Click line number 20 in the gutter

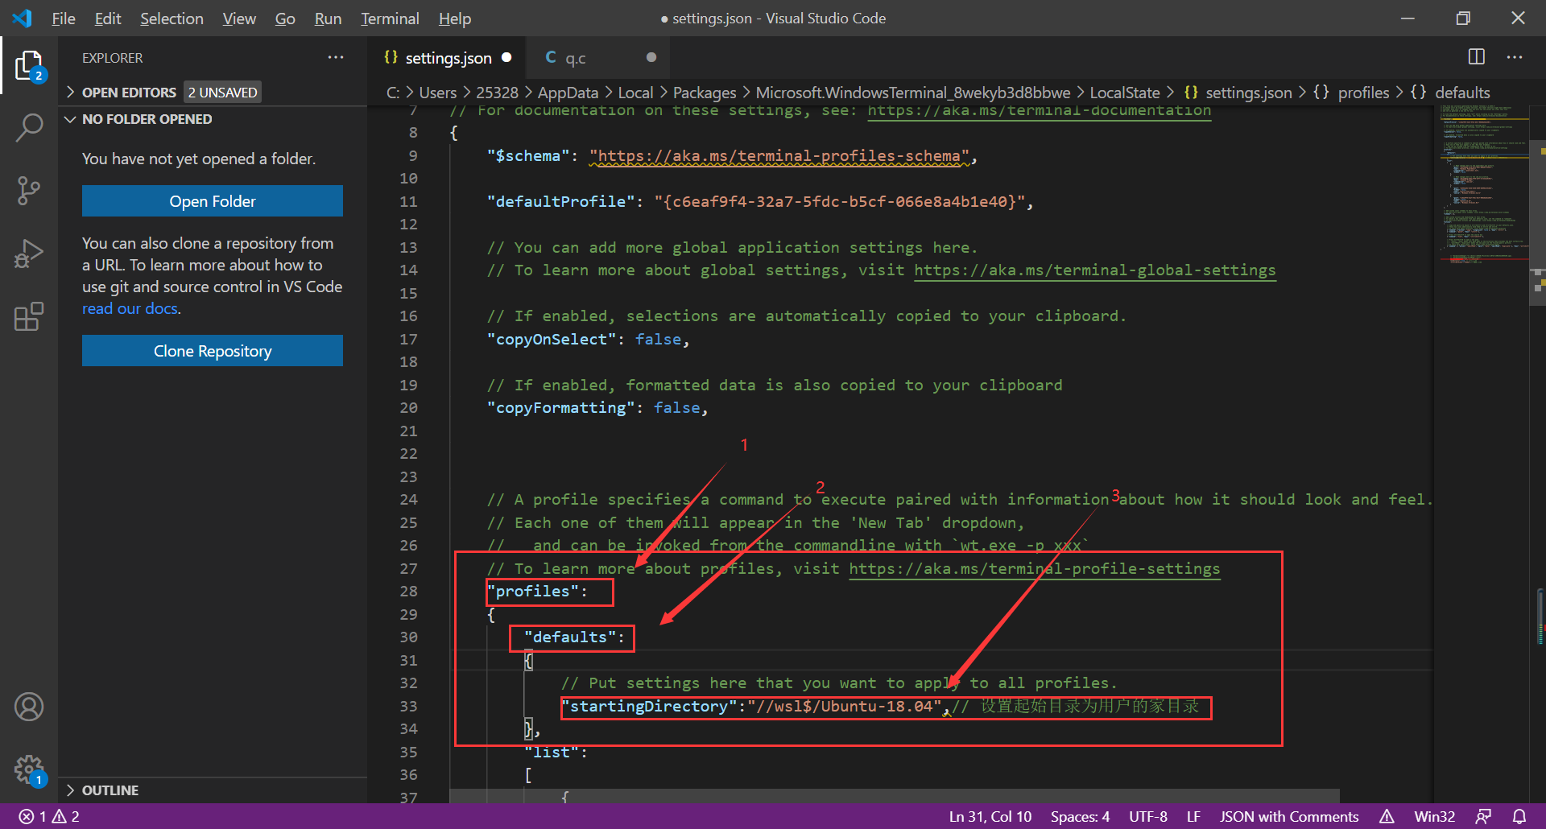coord(408,408)
